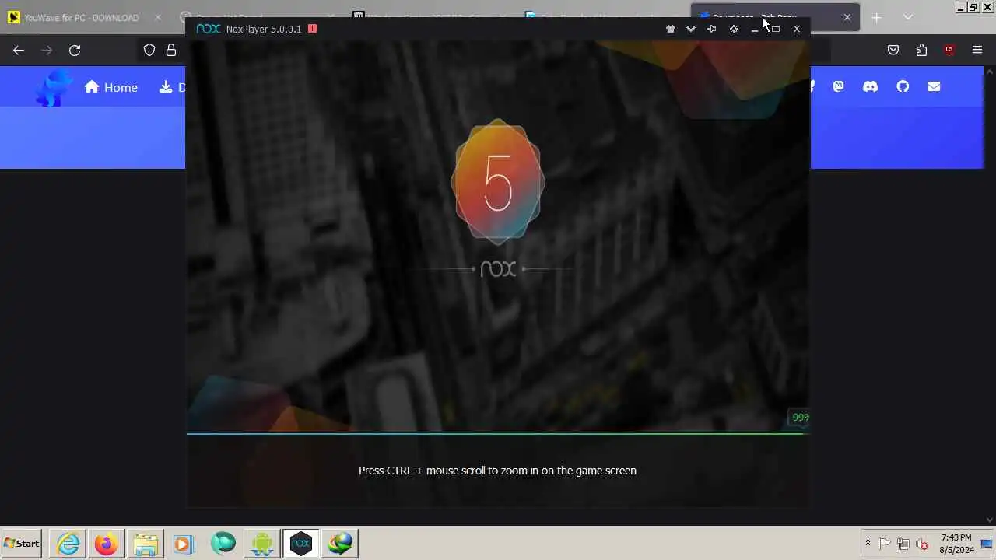Launch Internet Explorer from the taskbar

(68, 544)
